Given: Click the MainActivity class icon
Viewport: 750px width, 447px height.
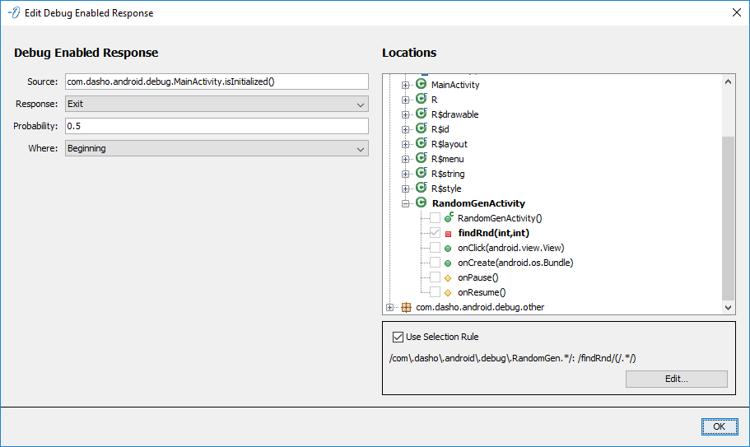Looking at the screenshot, I should tap(422, 85).
